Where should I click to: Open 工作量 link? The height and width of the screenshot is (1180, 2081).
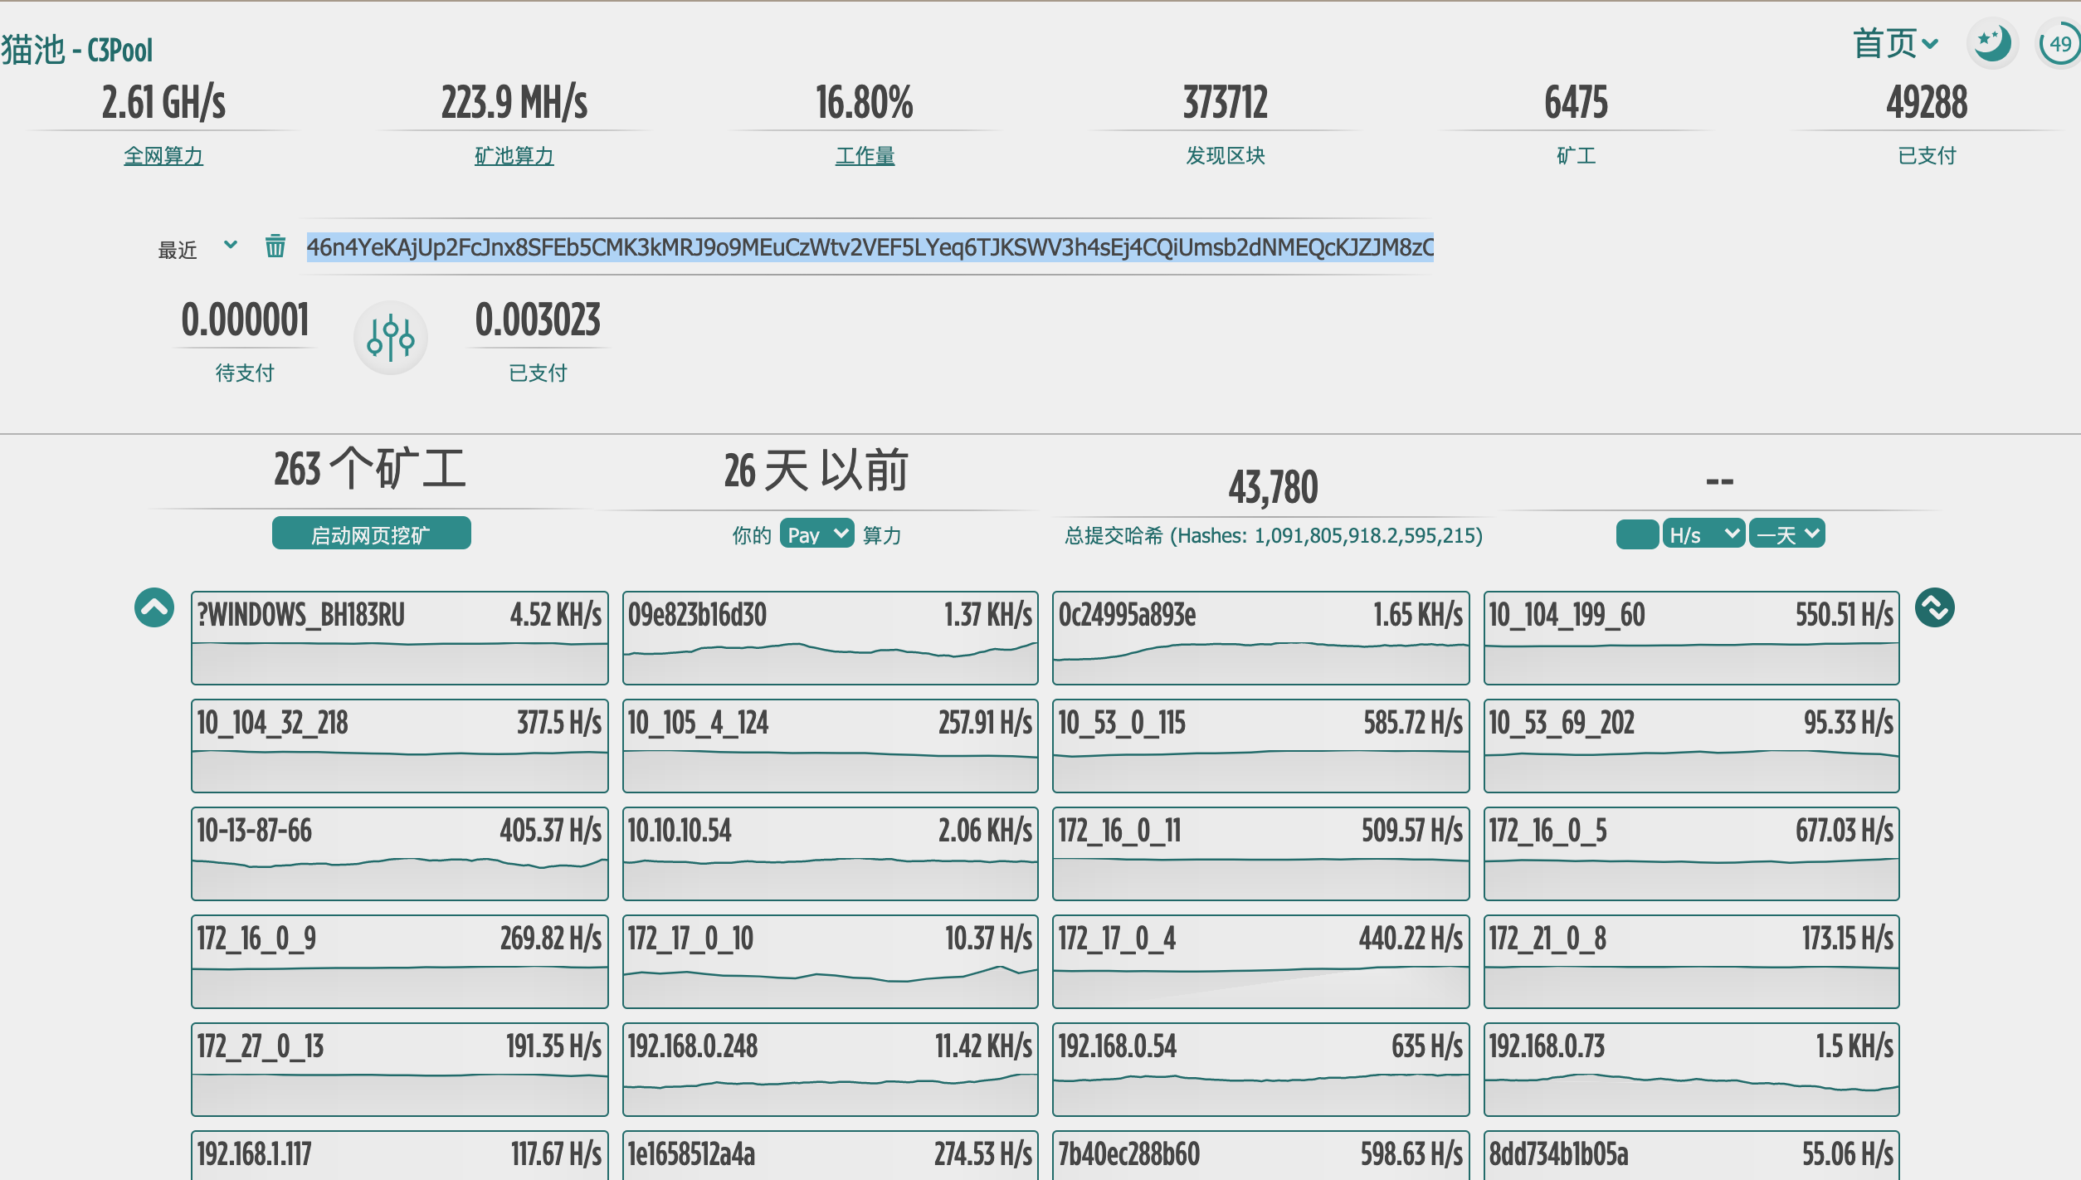865,155
